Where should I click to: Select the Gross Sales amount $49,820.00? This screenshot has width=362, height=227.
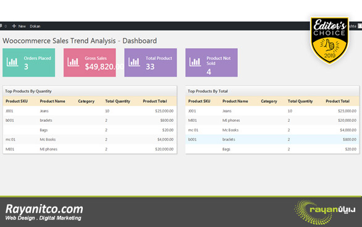coord(104,67)
